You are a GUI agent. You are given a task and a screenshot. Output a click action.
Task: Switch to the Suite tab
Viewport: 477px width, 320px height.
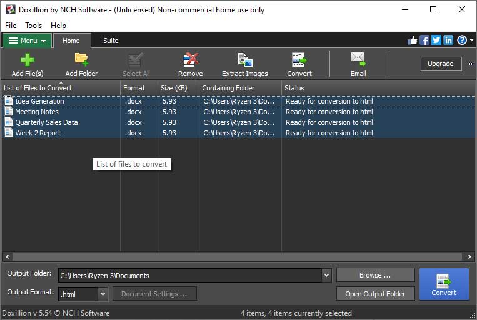tap(111, 41)
